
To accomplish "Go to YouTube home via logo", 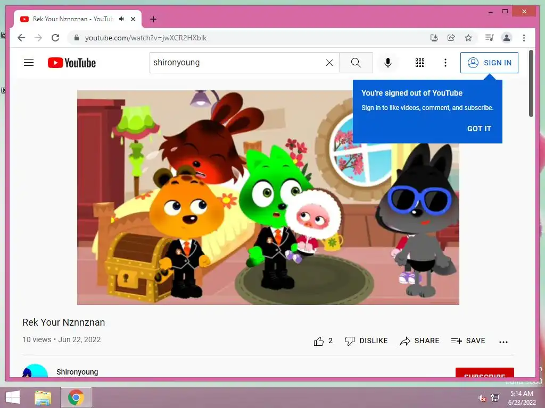I will (72, 63).
